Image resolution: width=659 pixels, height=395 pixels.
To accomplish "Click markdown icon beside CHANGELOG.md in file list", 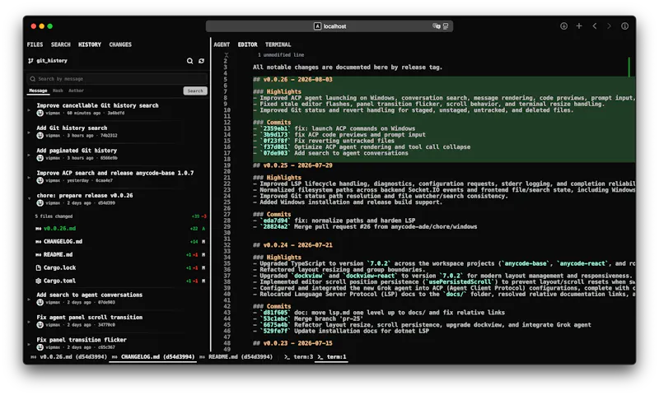I will (38, 242).
